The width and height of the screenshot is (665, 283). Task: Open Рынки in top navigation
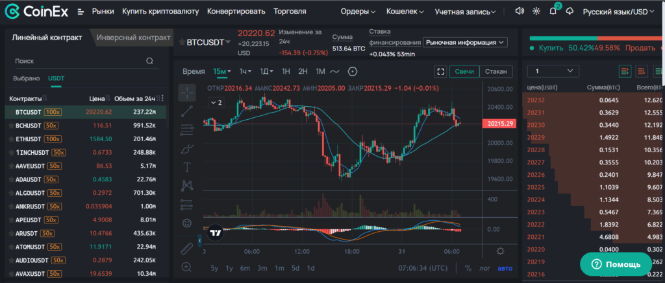click(103, 12)
